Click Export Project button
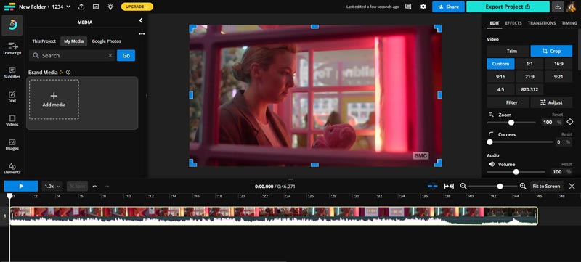Screen dimensions: 581x262 point(508,7)
